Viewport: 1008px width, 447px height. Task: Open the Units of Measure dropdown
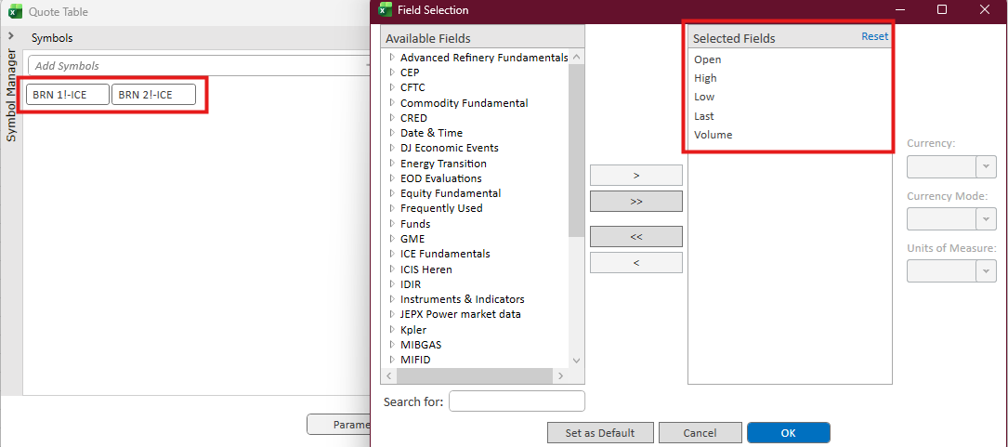coord(985,270)
